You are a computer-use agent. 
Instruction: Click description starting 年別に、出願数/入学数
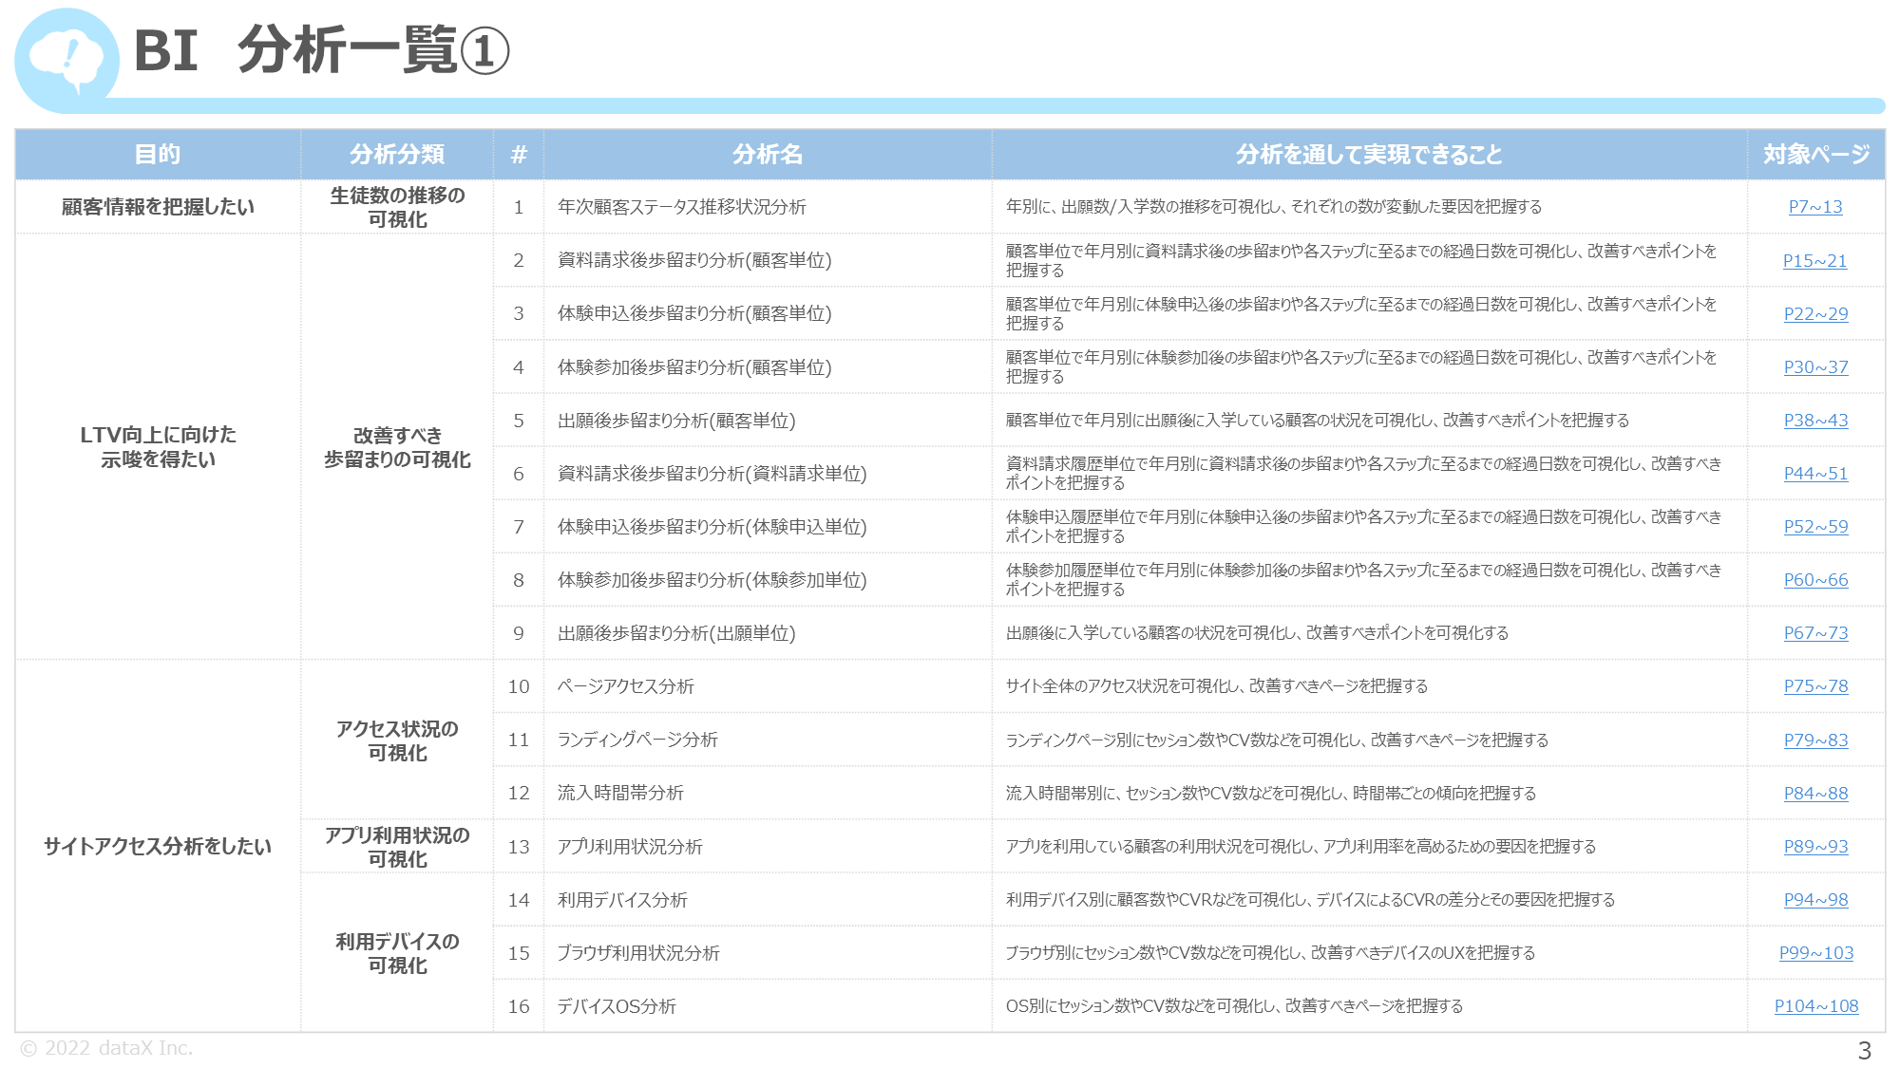click(x=1274, y=207)
